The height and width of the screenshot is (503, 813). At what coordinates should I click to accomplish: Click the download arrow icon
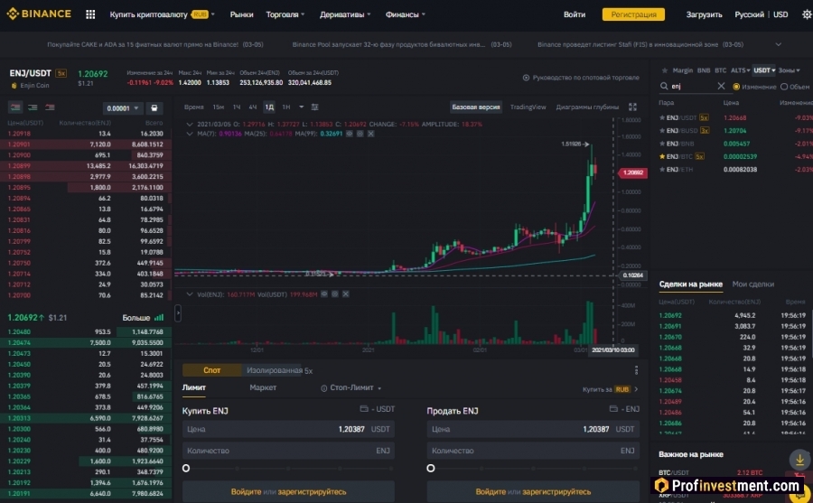(x=799, y=460)
